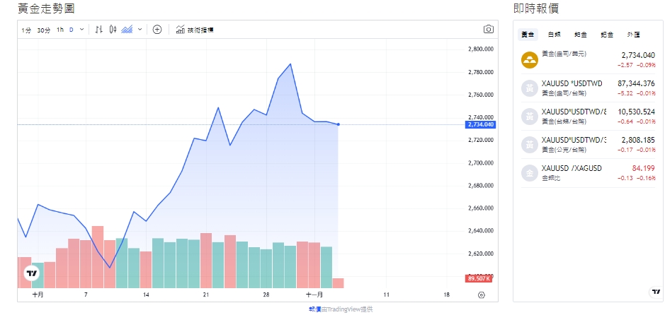Select the bars chart style icon
665x315 pixels.
(99, 30)
